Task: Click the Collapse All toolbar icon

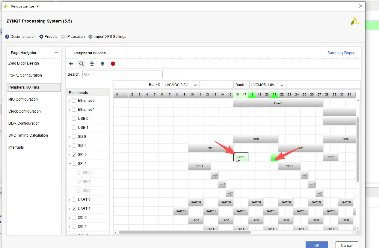Action: point(92,64)
